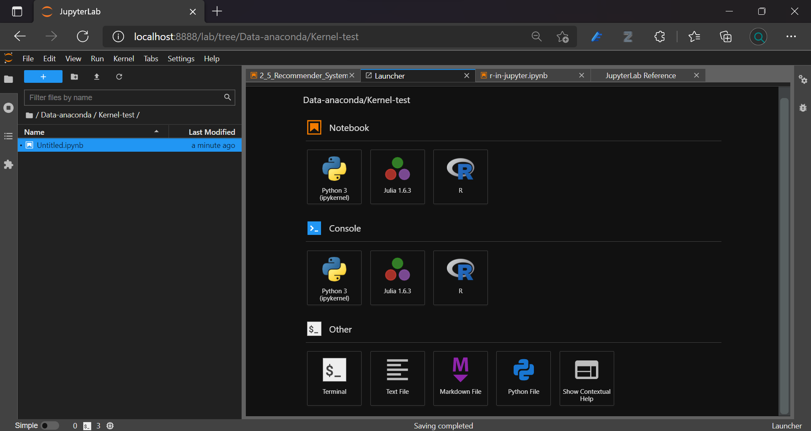Start a new Terminal
The height and width of the screenshot is (431, 811).
coord(334,378)
